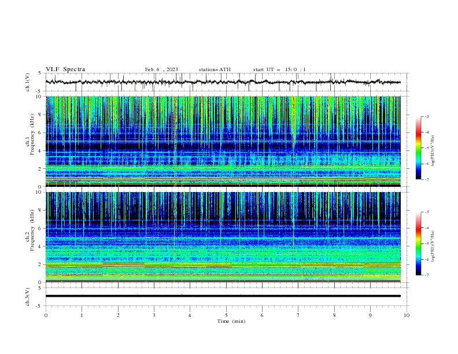The height and width of the screenshot is (354, 458).
Task: Click the "start UT = 15:0 :1" text
Action: [279, 69]
